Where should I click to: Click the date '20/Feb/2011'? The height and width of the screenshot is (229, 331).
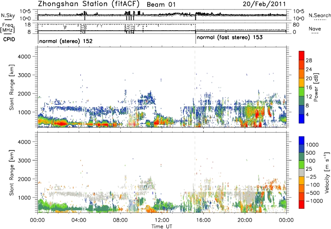point(264,4)
